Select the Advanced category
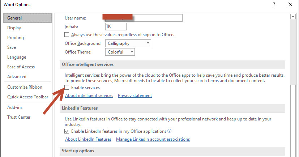299x157 pixels. point(17,77)
